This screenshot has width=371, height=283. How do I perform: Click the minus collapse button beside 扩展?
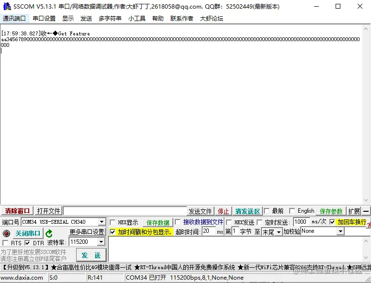tap(366, 211)
